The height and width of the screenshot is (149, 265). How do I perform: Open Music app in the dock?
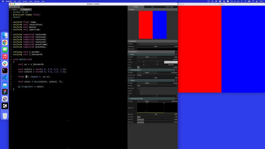(5, 57)
